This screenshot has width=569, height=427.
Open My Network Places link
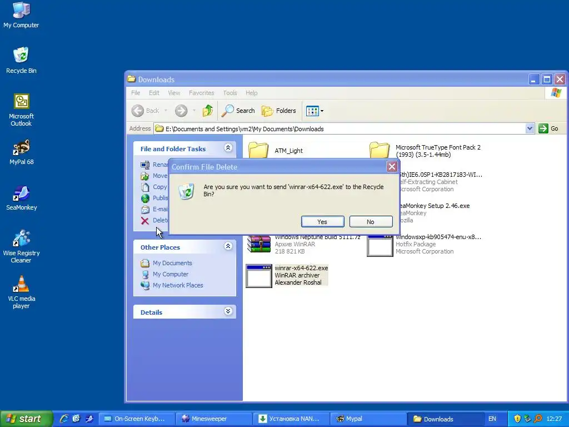coord(178,285)
